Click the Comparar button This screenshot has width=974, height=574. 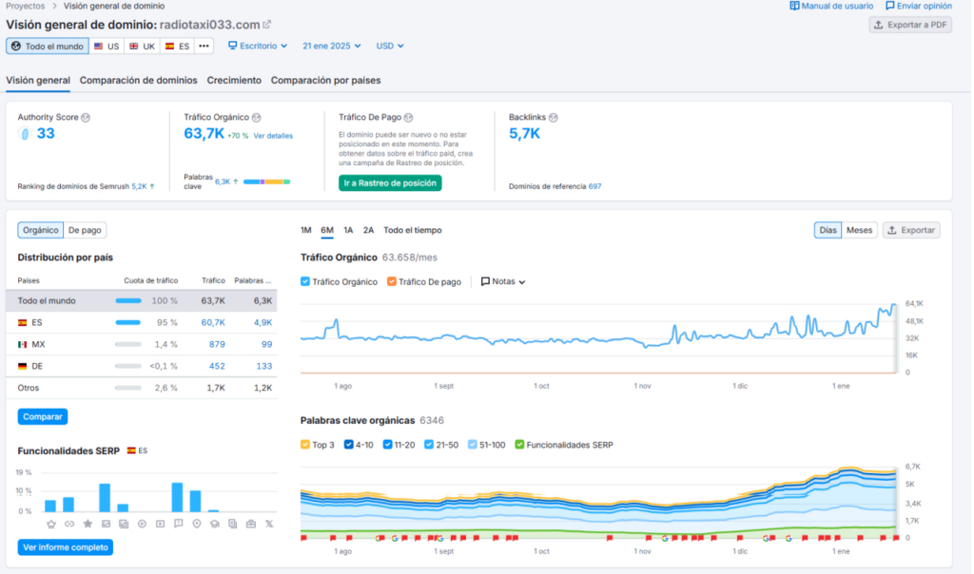point(42,417)
